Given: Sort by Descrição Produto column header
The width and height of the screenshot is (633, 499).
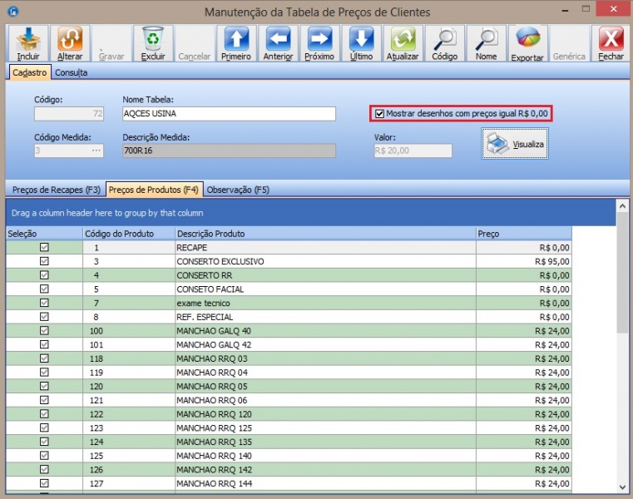Looking at the screenshot, I should [325, 234].
